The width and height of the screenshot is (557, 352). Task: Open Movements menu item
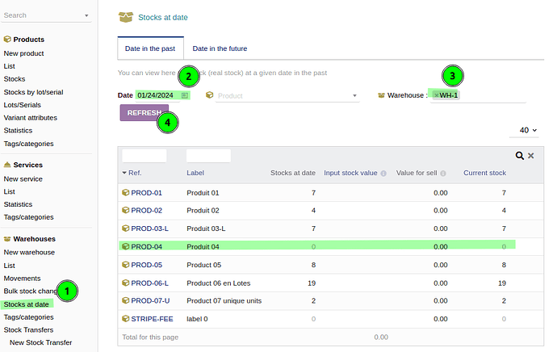[22, 278]
